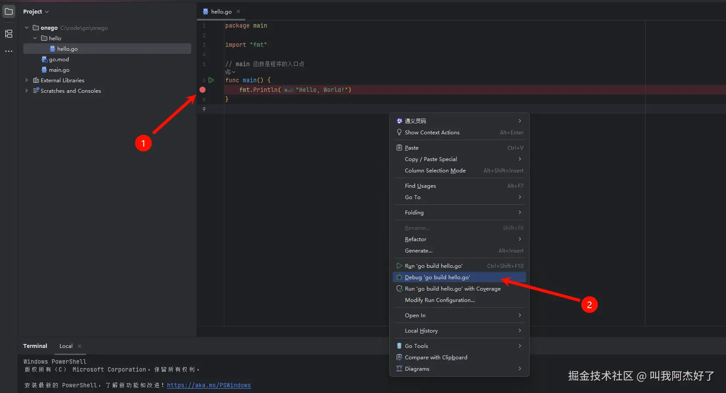Remove the red breakpoint on the Println line
This screenshot has width=726, height=393.
coord(202,90)
